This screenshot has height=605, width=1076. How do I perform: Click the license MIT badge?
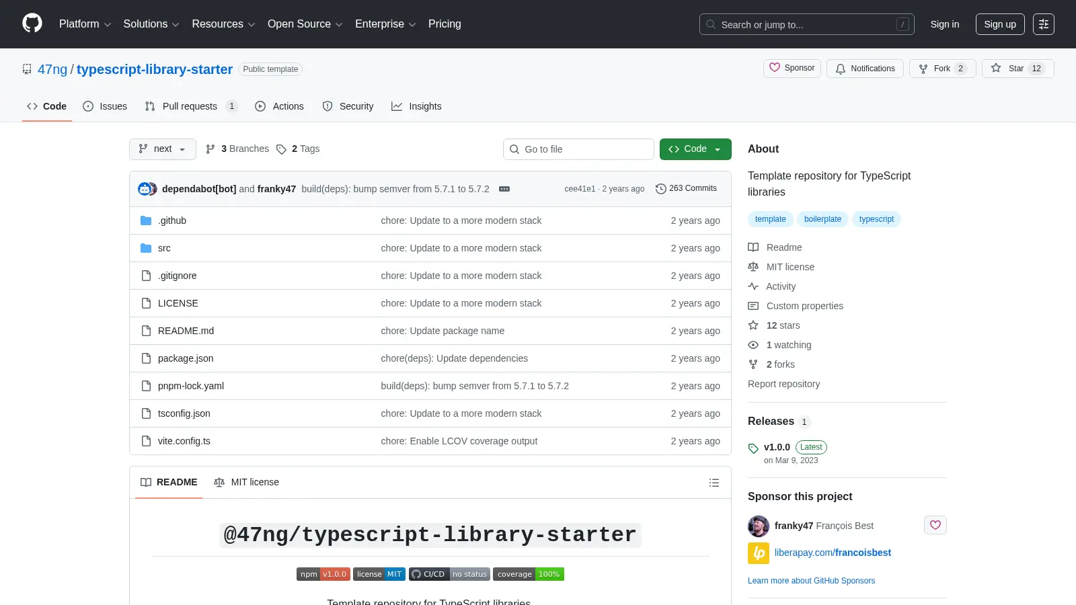coord(379,574)
